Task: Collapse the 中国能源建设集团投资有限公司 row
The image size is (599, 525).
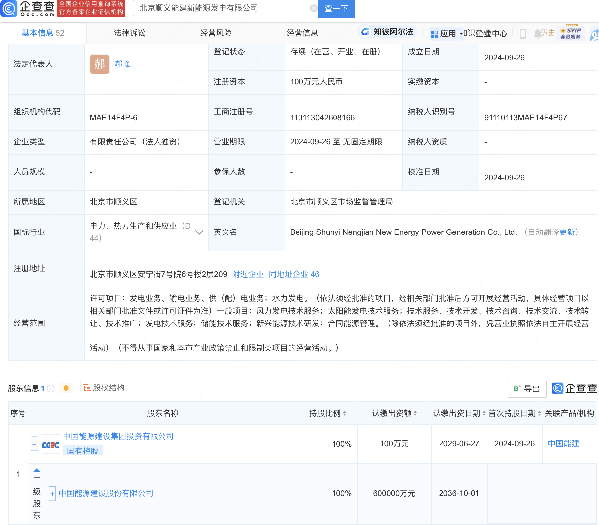Action: click(34, 444)
